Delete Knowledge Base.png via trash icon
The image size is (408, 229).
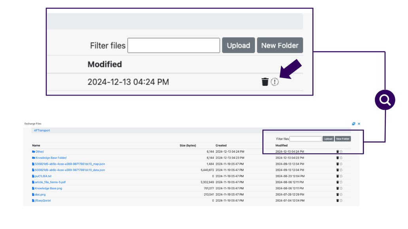[x=338, y=188]
